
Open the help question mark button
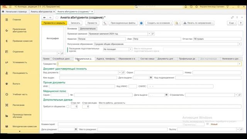[x=240, y=23]
